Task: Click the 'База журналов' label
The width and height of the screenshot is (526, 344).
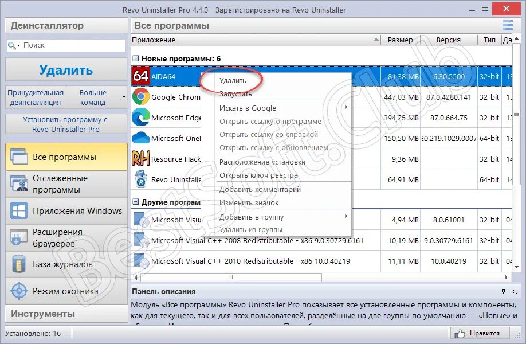Action: (x=62, y=264)
